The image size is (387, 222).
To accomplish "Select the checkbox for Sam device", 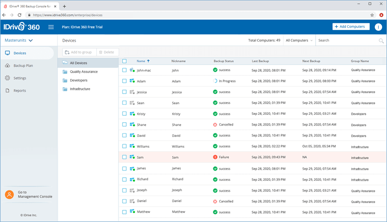I will point(124,157).
